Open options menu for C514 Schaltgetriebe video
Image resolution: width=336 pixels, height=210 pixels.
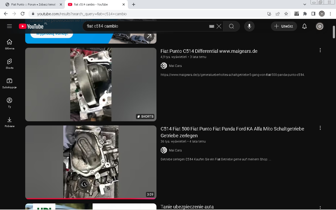pos(320,128)
